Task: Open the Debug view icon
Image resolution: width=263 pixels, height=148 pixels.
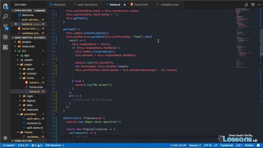Action: tap(5, 37)
